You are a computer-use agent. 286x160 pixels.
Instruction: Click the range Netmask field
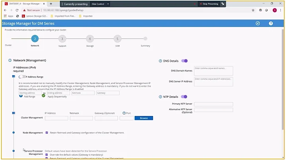tap(83, 93)
